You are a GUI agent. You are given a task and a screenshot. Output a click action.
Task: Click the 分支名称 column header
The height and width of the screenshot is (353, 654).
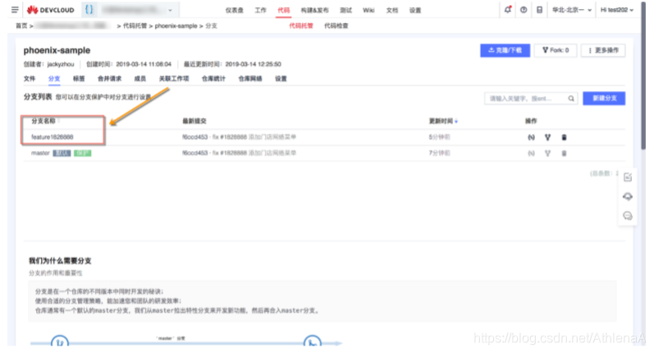tap(43, 121)
